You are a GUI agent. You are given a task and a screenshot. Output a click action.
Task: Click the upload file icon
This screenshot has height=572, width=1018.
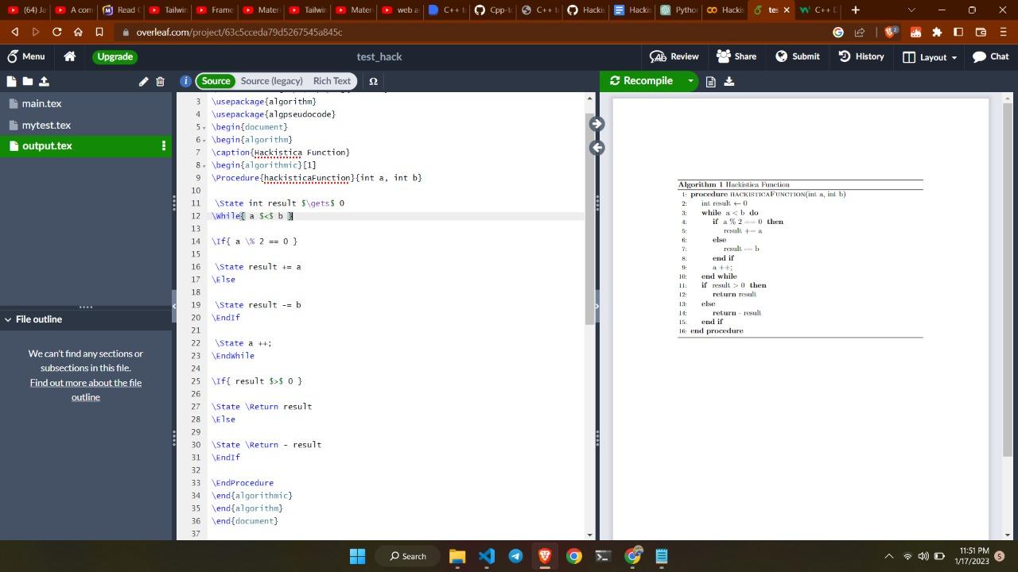point(44,81)
